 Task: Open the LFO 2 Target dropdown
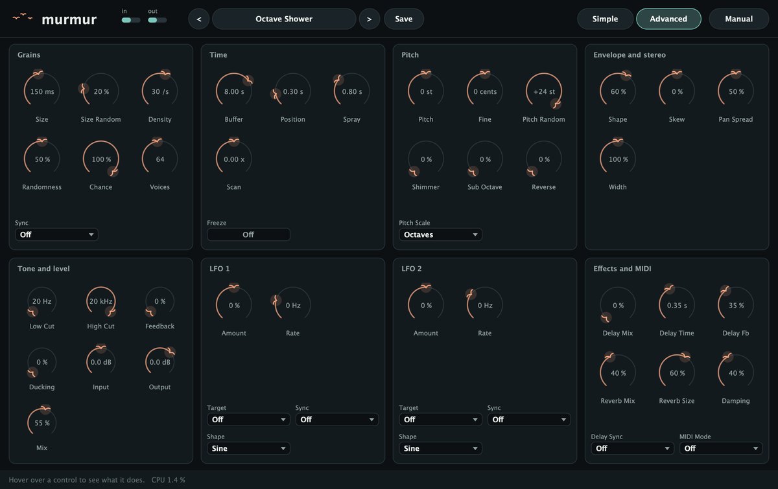440,420
